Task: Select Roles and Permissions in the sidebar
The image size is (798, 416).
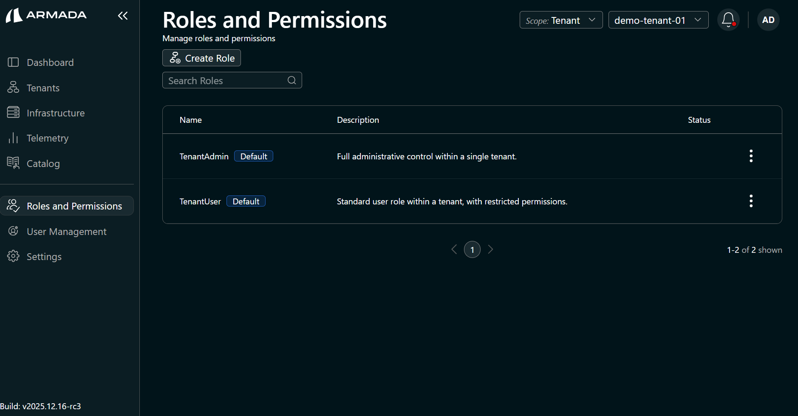Action: (13, 206)
